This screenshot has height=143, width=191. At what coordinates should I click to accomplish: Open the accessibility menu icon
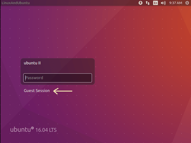click(140, 3)
